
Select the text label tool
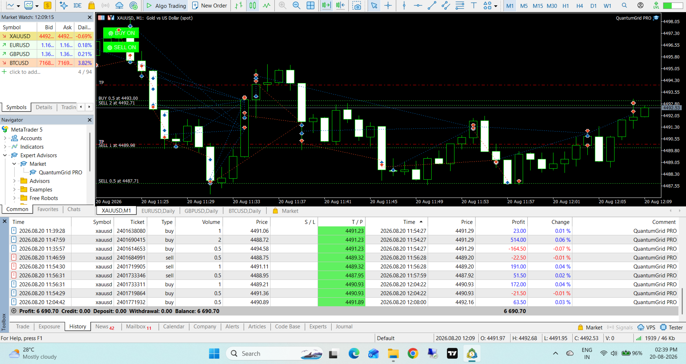pos(474,5)
